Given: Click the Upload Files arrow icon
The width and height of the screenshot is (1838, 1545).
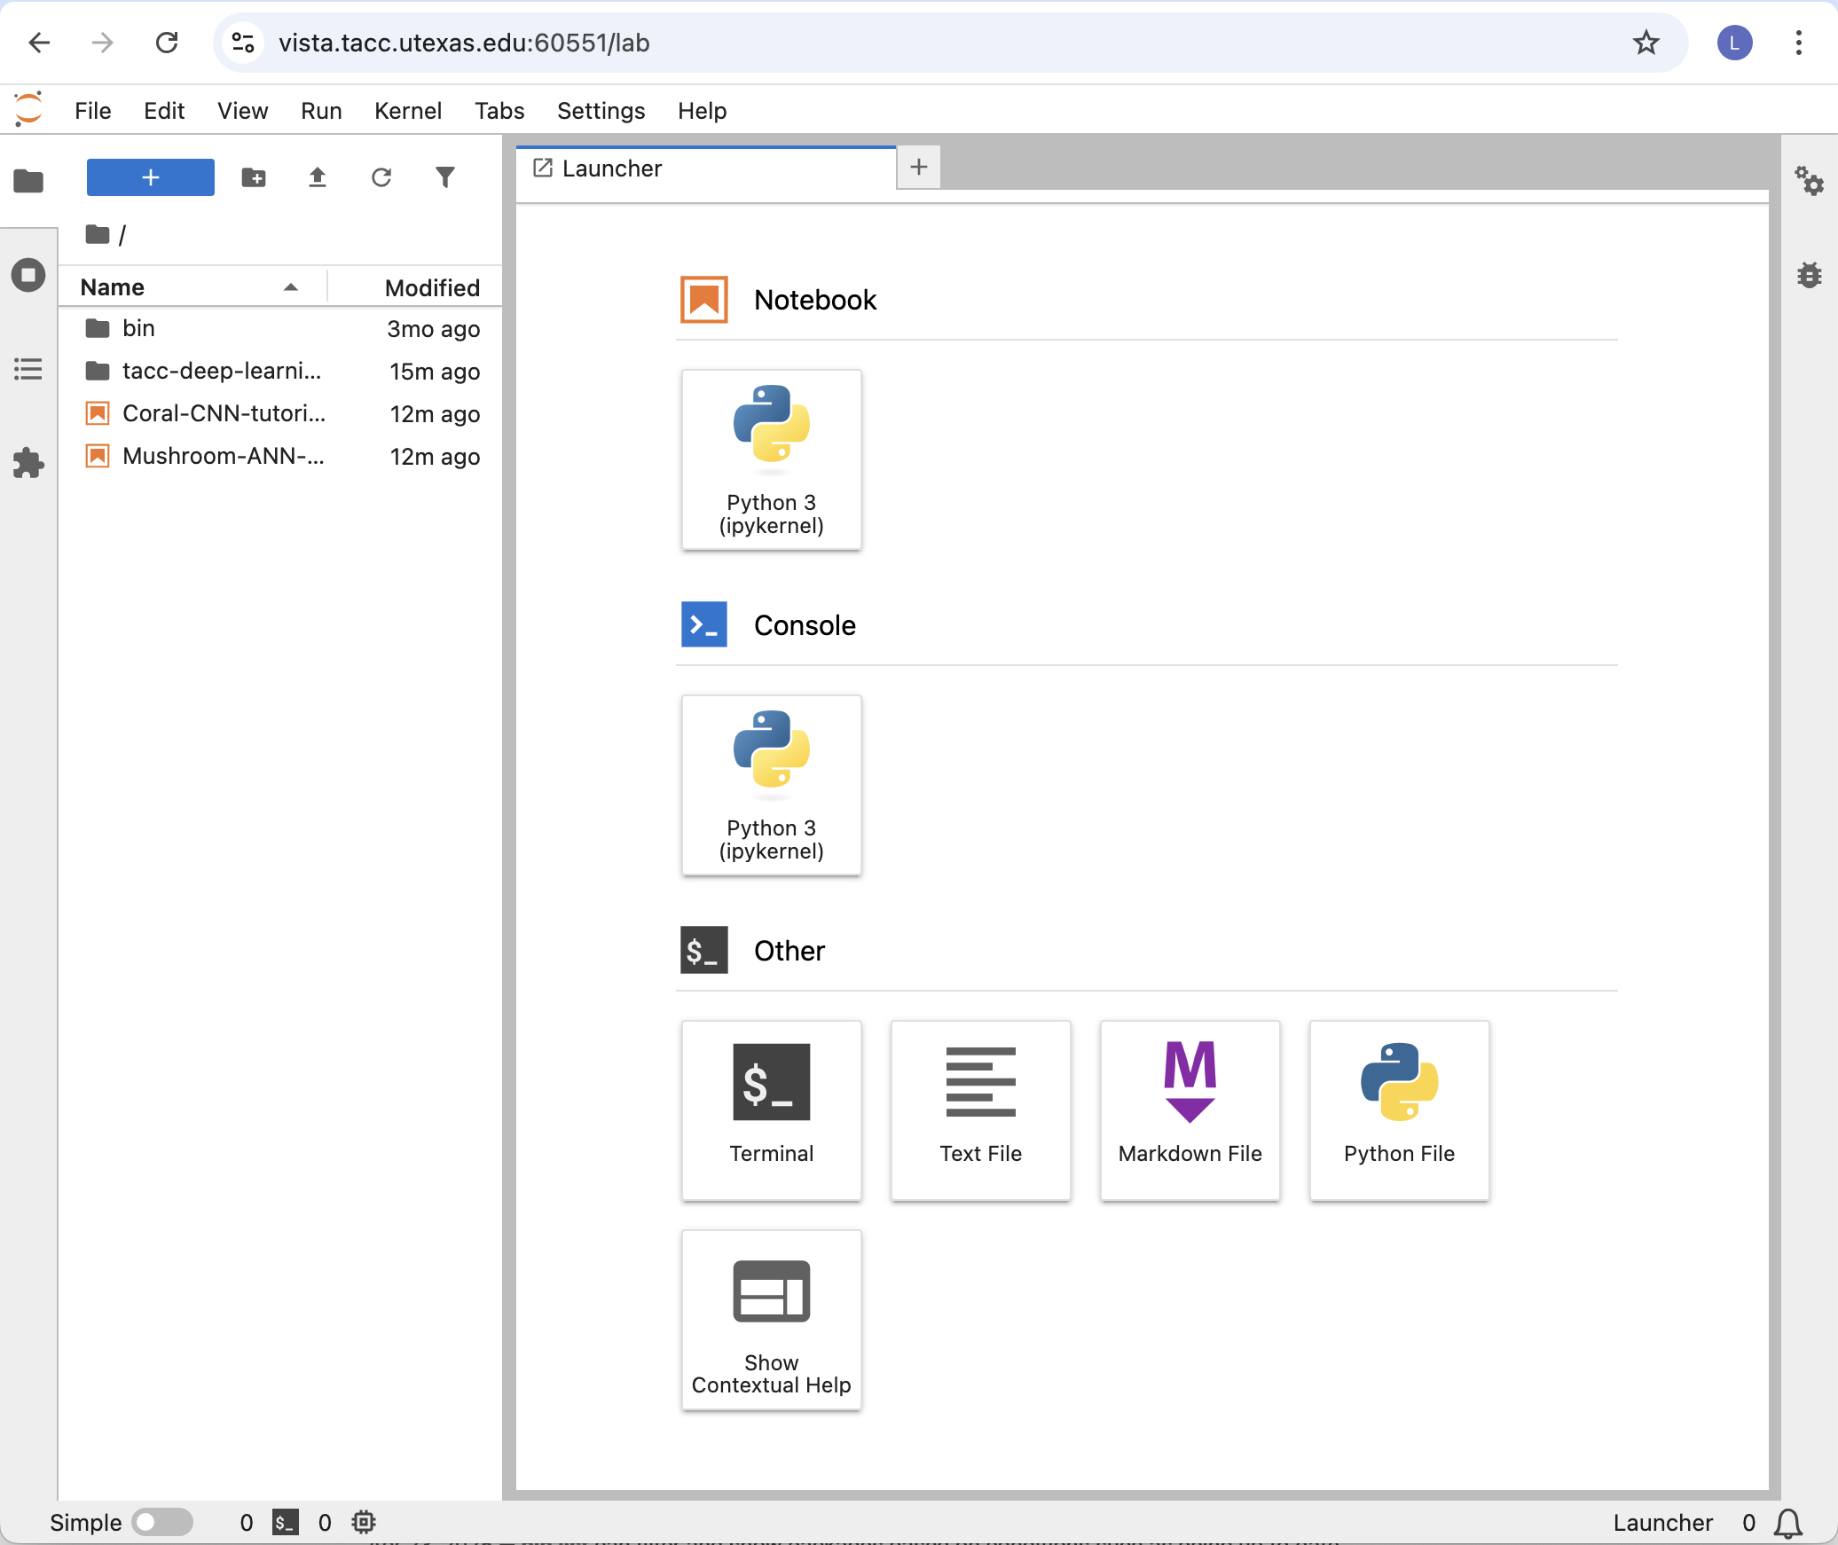Looking at the screenshot, I should 318,177.
